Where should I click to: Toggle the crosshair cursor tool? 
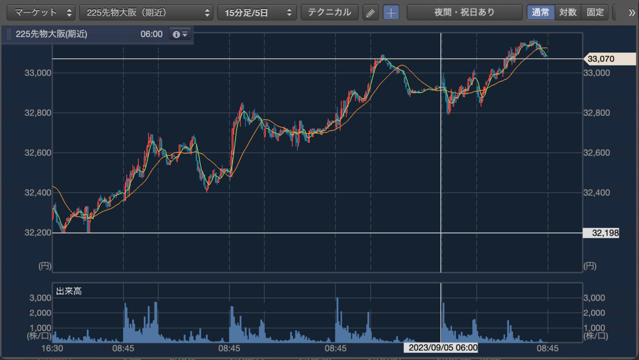[391, 12]
